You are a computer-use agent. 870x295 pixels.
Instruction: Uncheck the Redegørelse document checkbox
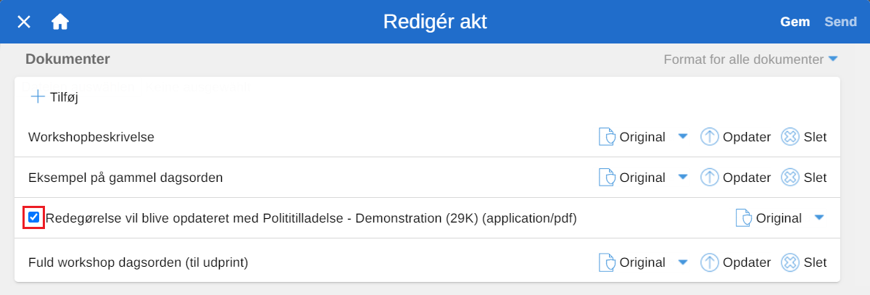(x=34, y=217)
